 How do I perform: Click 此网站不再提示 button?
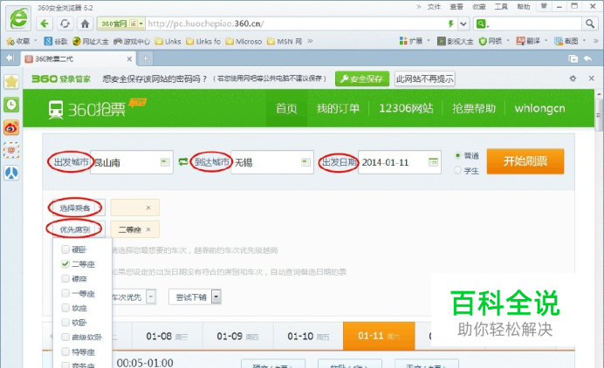pos(424,78)
